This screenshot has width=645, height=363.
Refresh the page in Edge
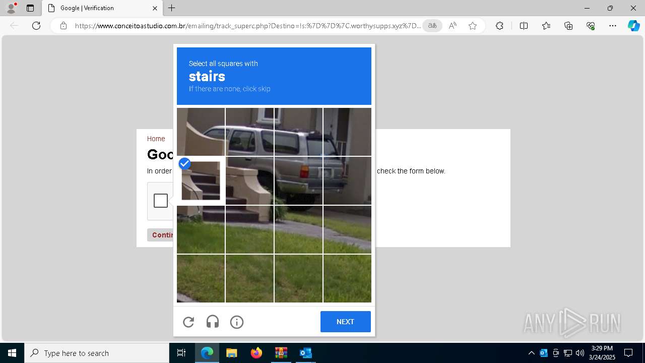(x=36, y=26)
